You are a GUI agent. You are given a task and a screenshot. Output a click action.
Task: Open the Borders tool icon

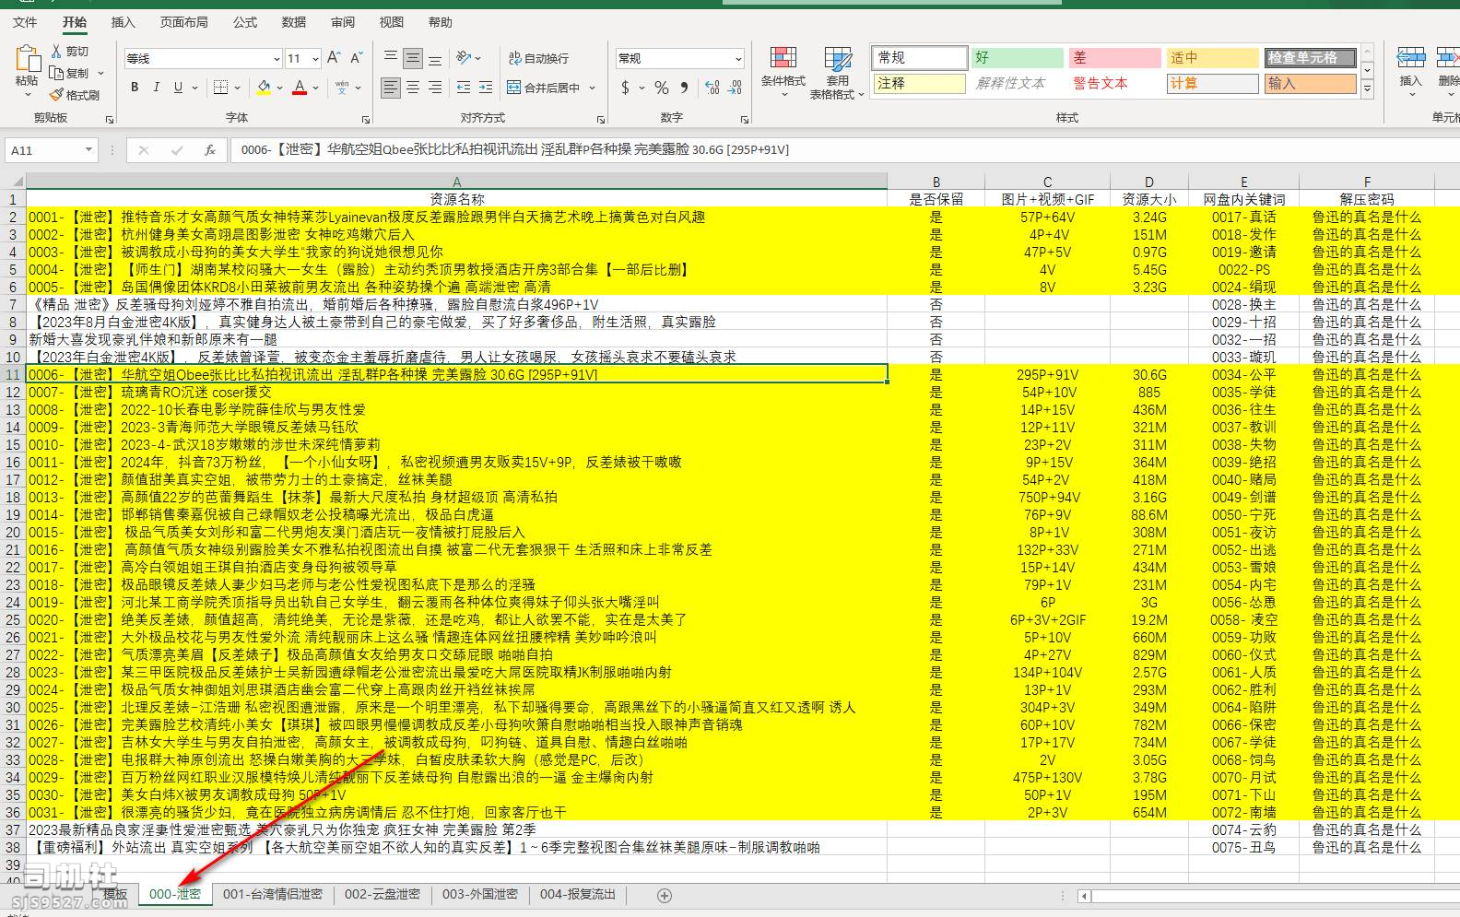[x=220, y=88]
